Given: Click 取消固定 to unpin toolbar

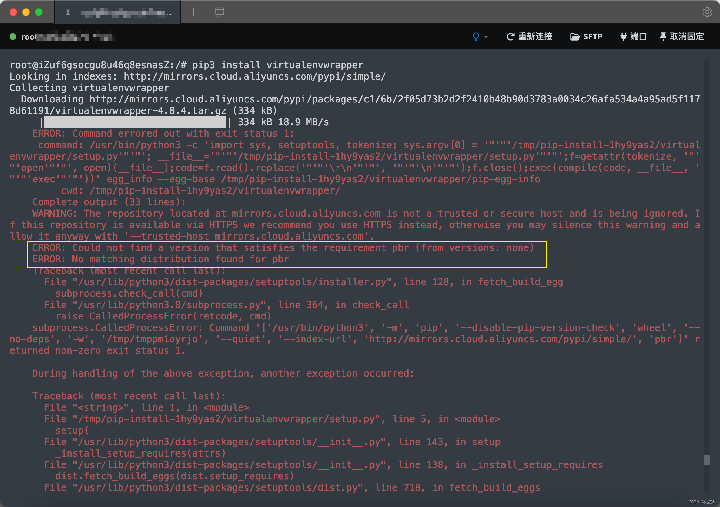Looking at the screenshot, I should [682, 36].
